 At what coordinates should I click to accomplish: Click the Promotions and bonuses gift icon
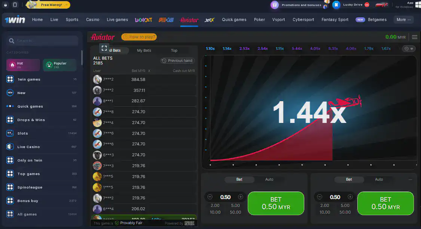click(275, 5)
